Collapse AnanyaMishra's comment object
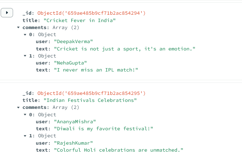The image size is (242, 160). [x=25, y=115]
